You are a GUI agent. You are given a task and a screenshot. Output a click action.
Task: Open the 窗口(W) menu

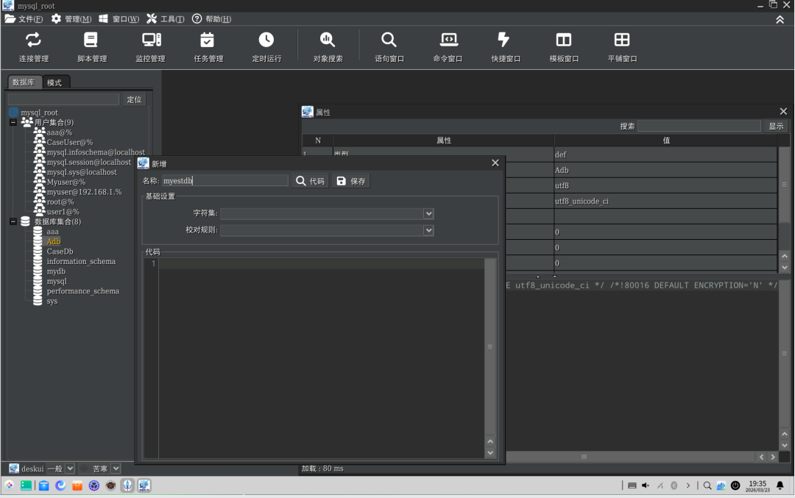[119, 18]
